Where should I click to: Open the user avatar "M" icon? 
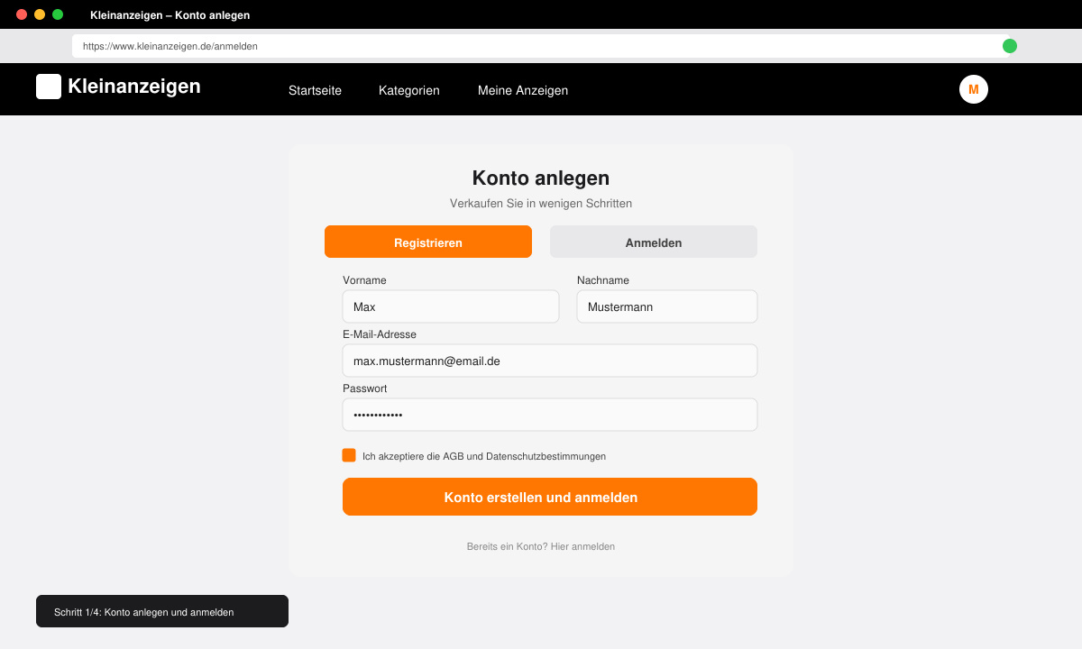tap(974, 89)
